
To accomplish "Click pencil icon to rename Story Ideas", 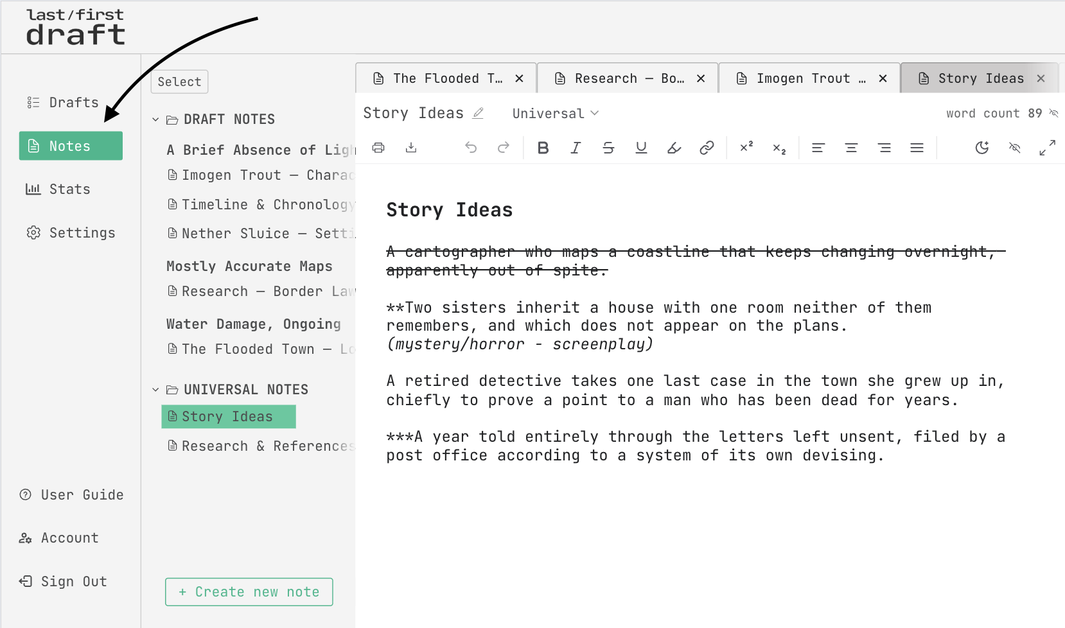I will point(478,113).
